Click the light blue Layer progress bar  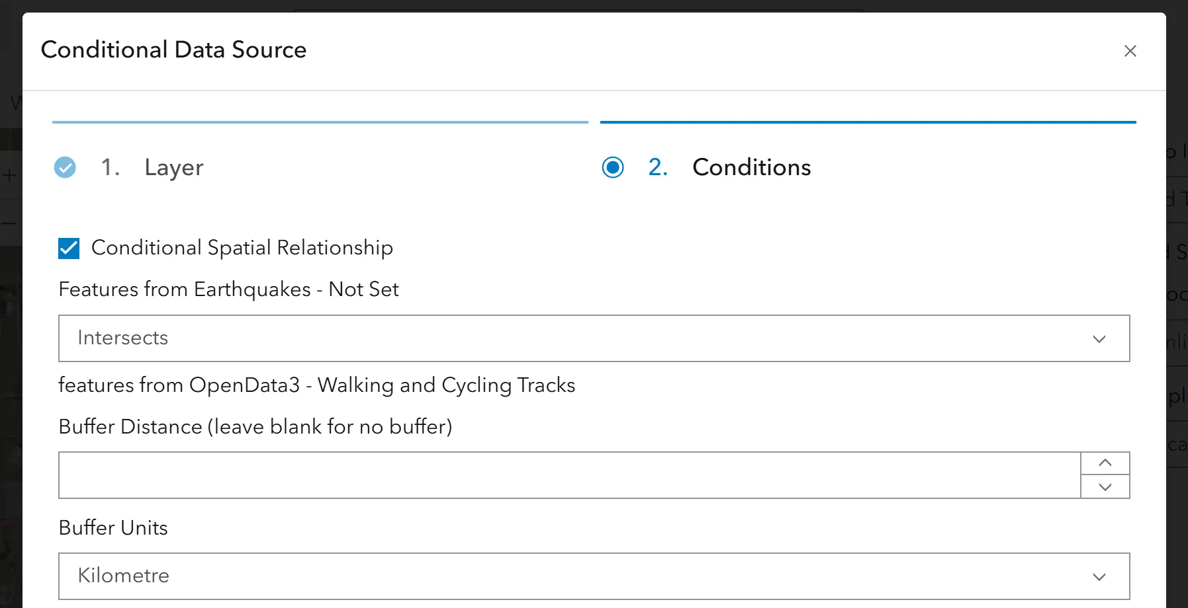tap(320, 122)
